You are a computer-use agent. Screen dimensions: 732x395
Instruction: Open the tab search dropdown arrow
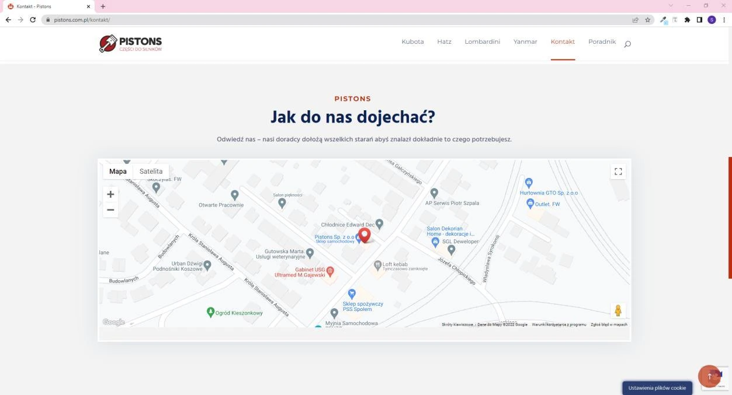(670, 6)
